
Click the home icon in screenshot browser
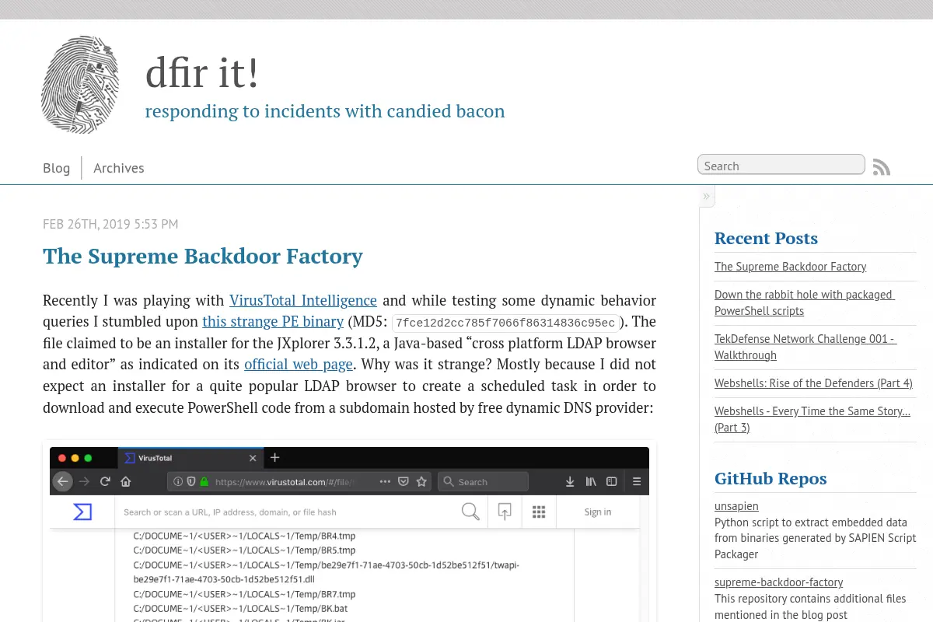125,481
